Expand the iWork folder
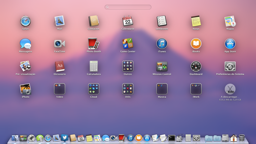 pyautogui.click(x=196, y=89)
